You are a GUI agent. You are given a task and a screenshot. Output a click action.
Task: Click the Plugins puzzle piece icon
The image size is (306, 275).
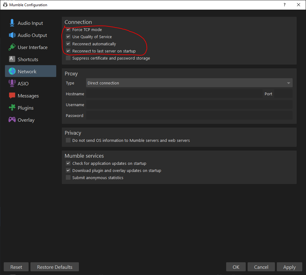[x=12, y=108]
